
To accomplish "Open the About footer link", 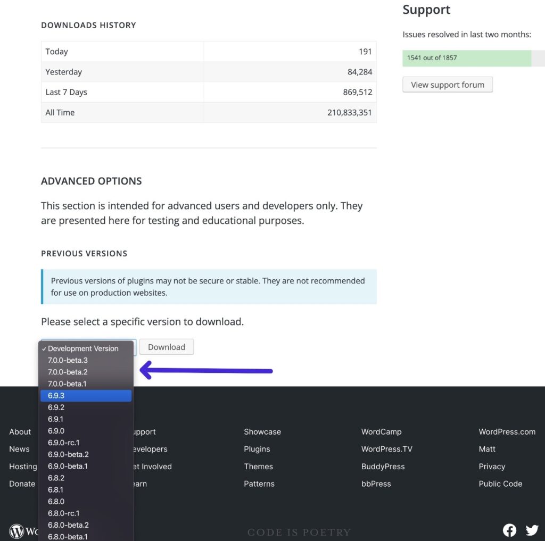I will [x=20, y=432].
